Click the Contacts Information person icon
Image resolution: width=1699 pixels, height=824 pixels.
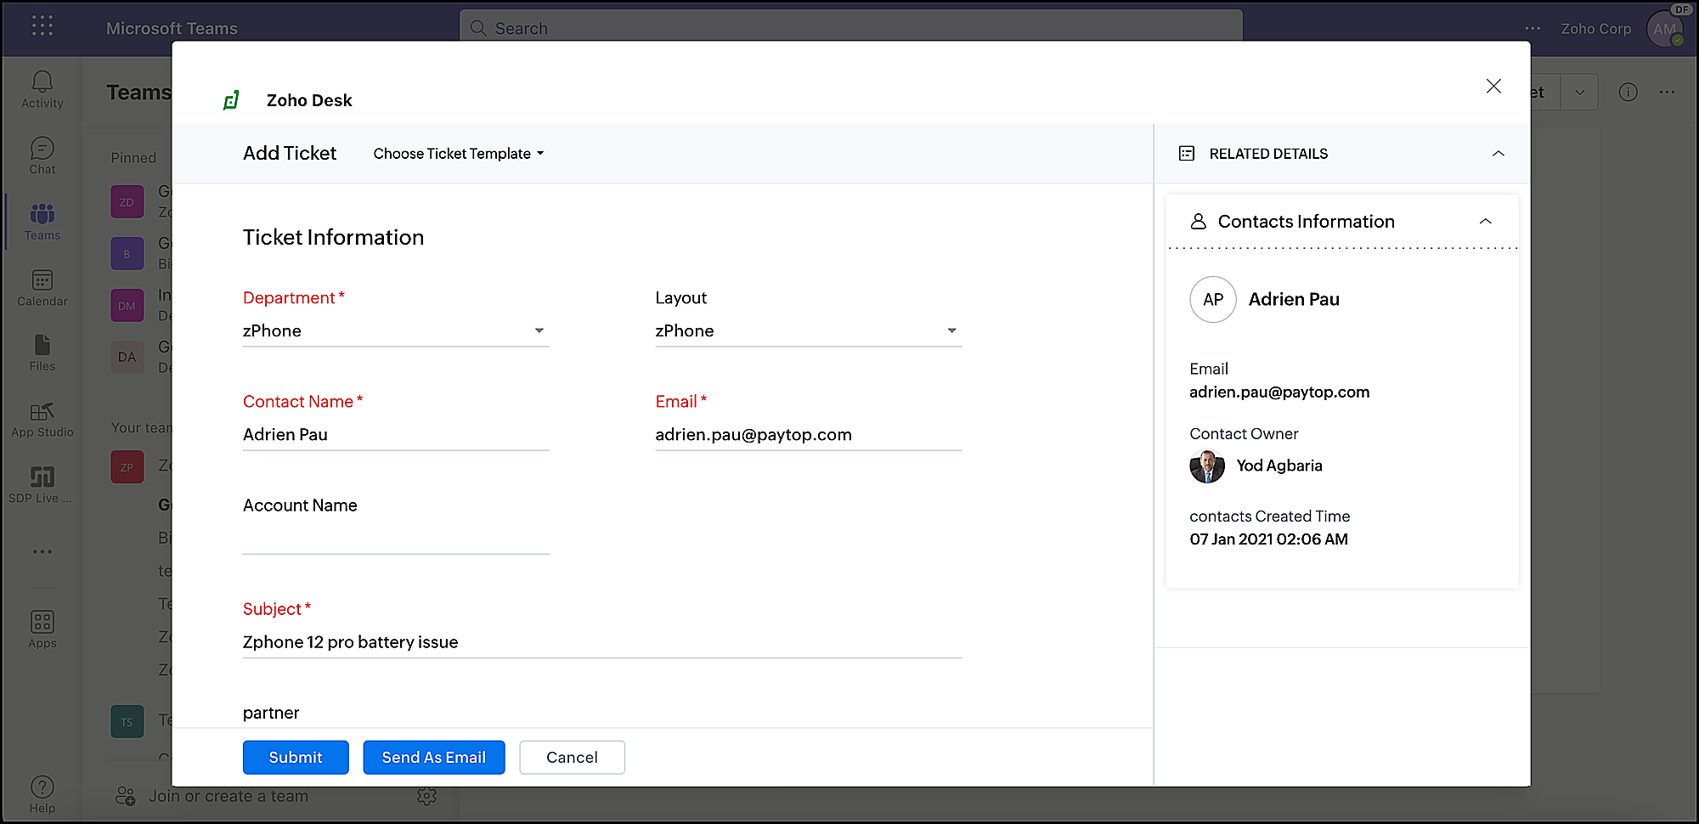[x=1198, y=222]
